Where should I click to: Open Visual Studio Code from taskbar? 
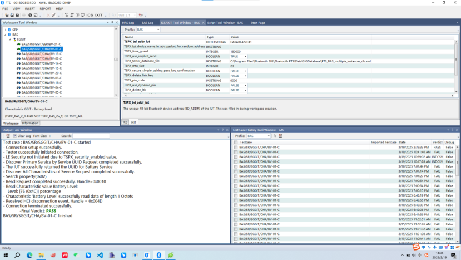coord(100,255)
